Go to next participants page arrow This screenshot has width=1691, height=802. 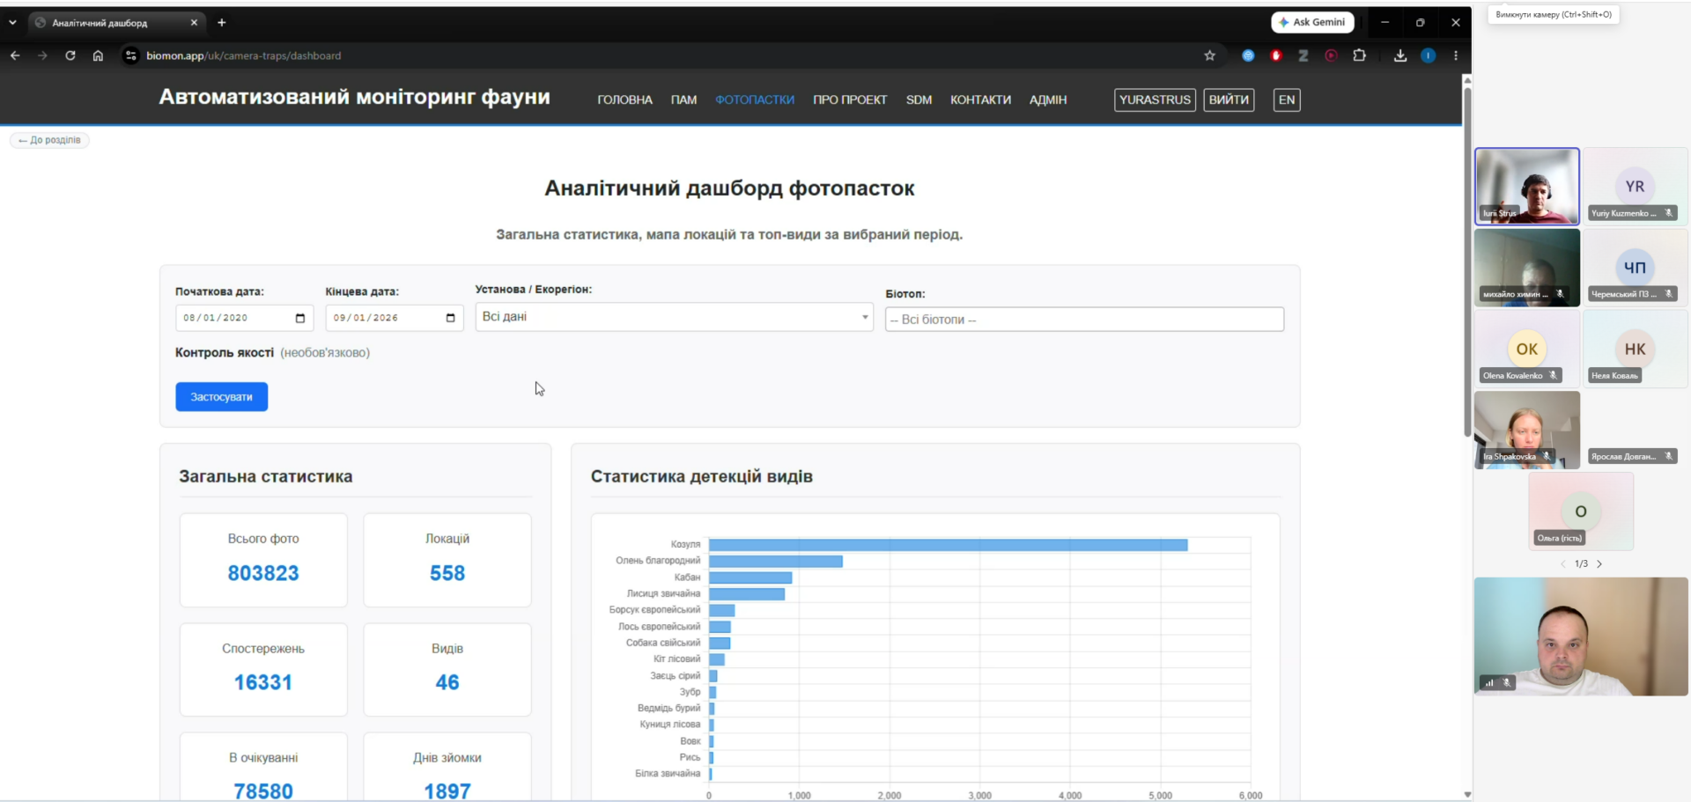[1599, 564]
